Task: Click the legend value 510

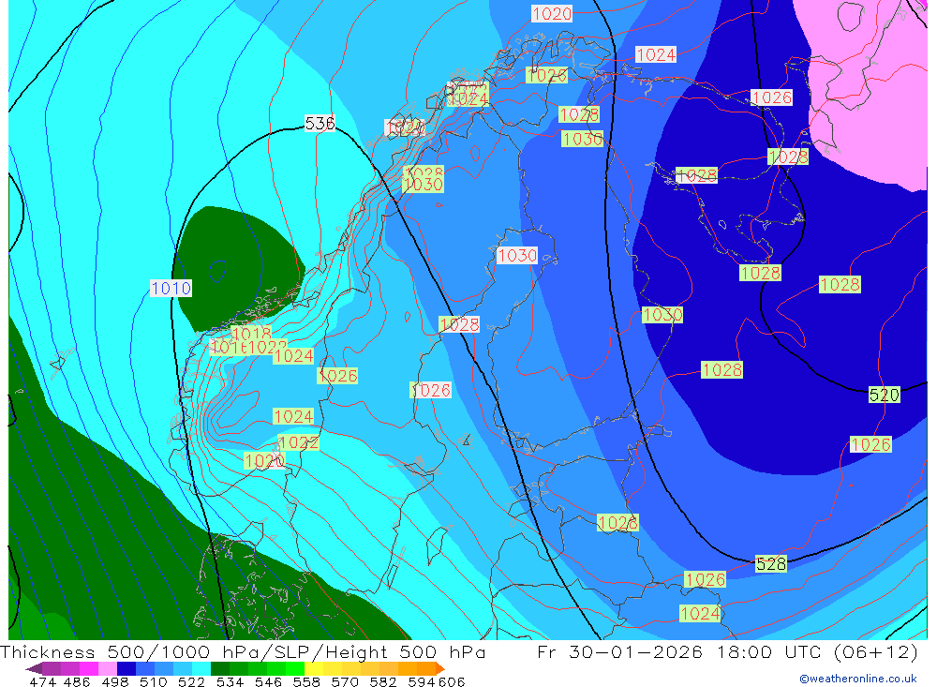Action: click(154, 681)
